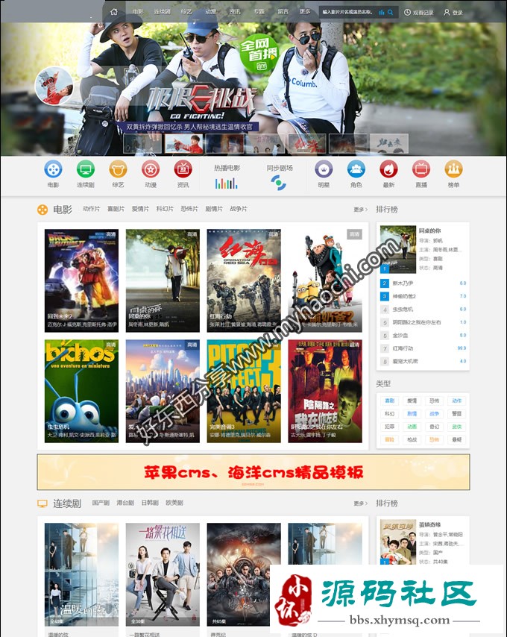
Task: Open the red 资讯 TV icon
Action: 183,169
